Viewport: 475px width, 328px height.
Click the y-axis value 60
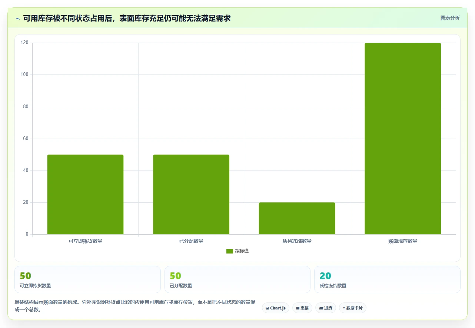pos(26,139)
